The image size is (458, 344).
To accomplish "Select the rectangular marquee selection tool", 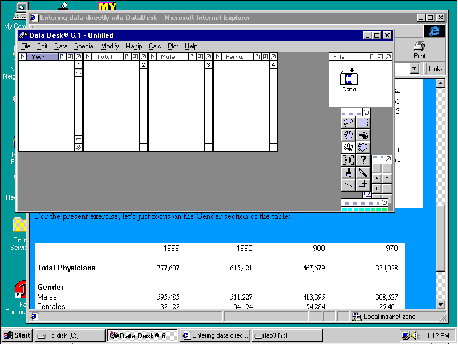I will (363, 122).
